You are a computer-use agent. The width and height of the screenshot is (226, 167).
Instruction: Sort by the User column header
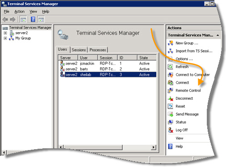click(x=88, y=57)
